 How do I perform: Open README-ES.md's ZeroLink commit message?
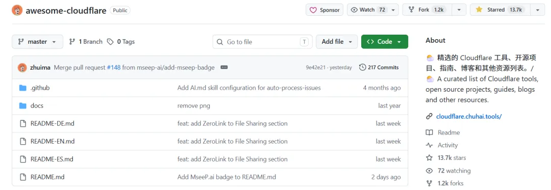(x=233, y=159)
